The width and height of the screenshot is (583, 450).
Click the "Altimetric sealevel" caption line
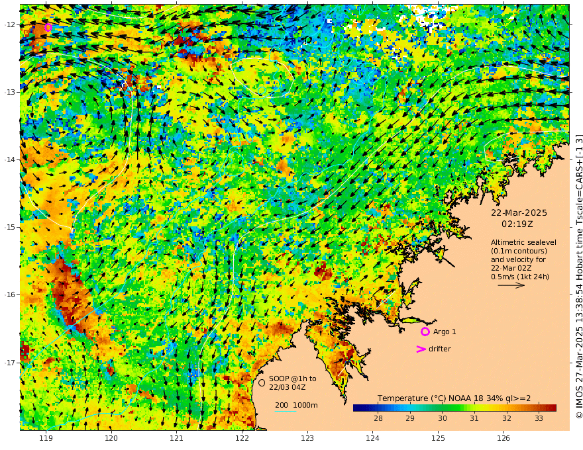click(x=523, y=242)
